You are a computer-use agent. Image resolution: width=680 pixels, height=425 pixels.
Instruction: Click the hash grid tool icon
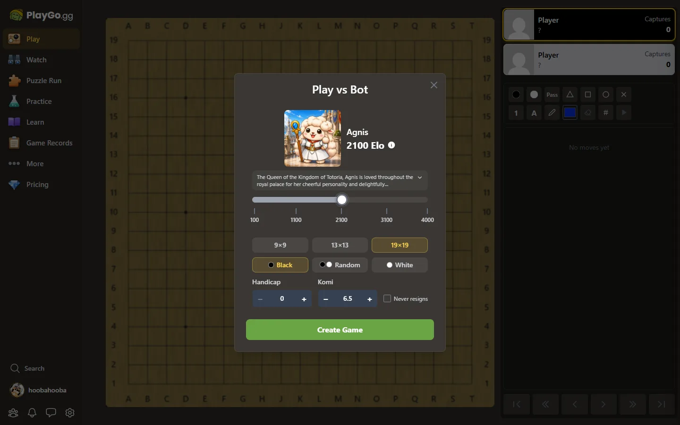point(606,113)
